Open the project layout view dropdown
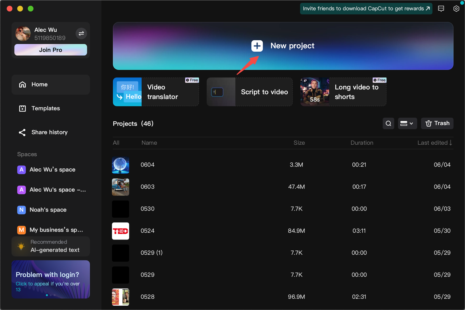The height and width of the screenshot is (310, 465). click(407, 124)
